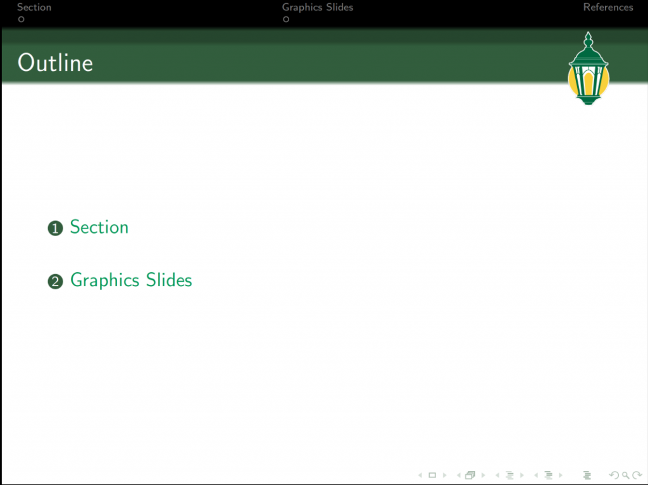Click numbered bullet 2 in outline

point(56,282)
